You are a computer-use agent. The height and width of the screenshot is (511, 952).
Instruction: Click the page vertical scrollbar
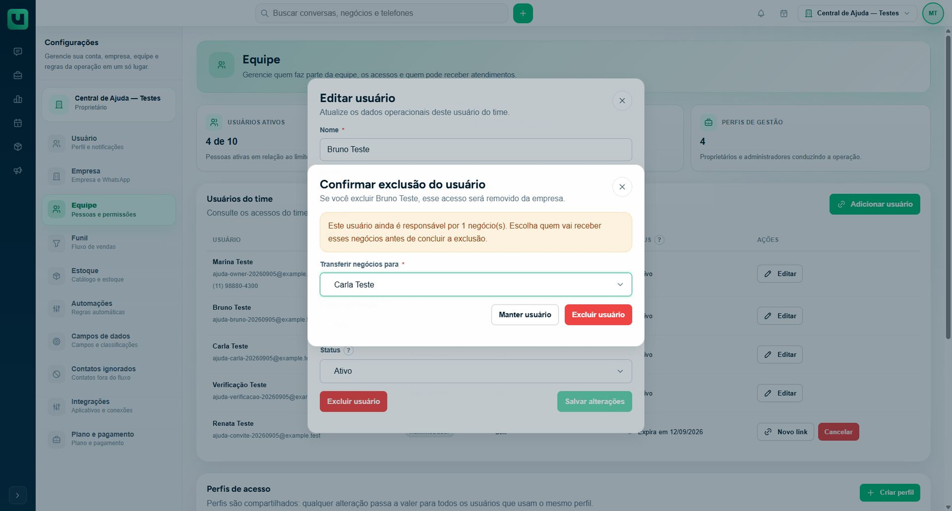[948, 187]
